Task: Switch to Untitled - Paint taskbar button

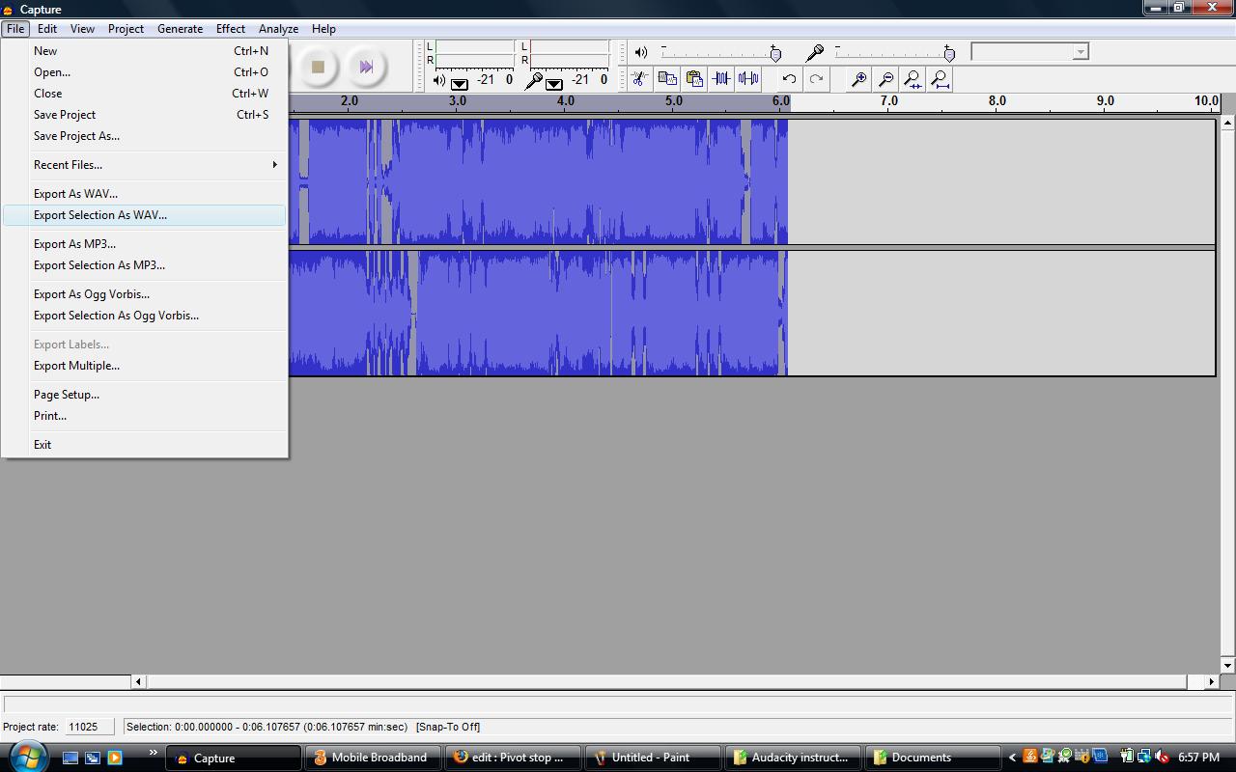Action: pyautogui.click(x=653, y=758)
